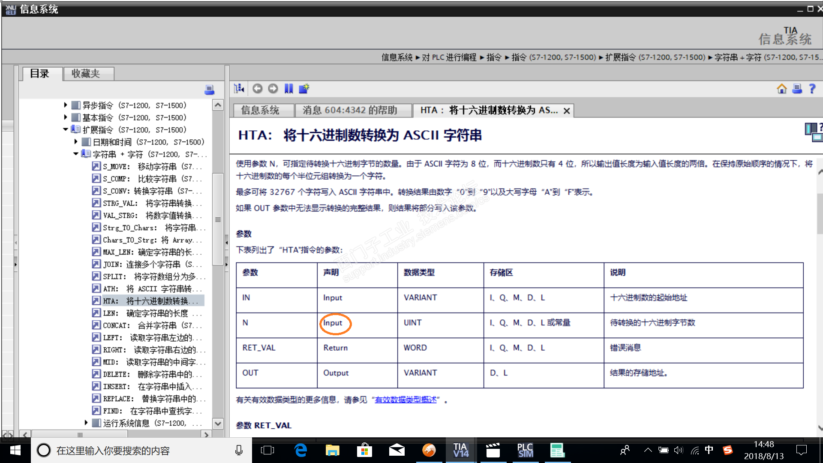
Task: Open TIA V14 from the taskbar
Action: [x=461, y=450]
